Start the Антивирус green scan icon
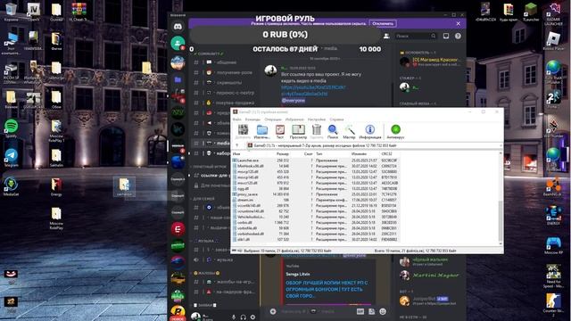 (395, 132)
